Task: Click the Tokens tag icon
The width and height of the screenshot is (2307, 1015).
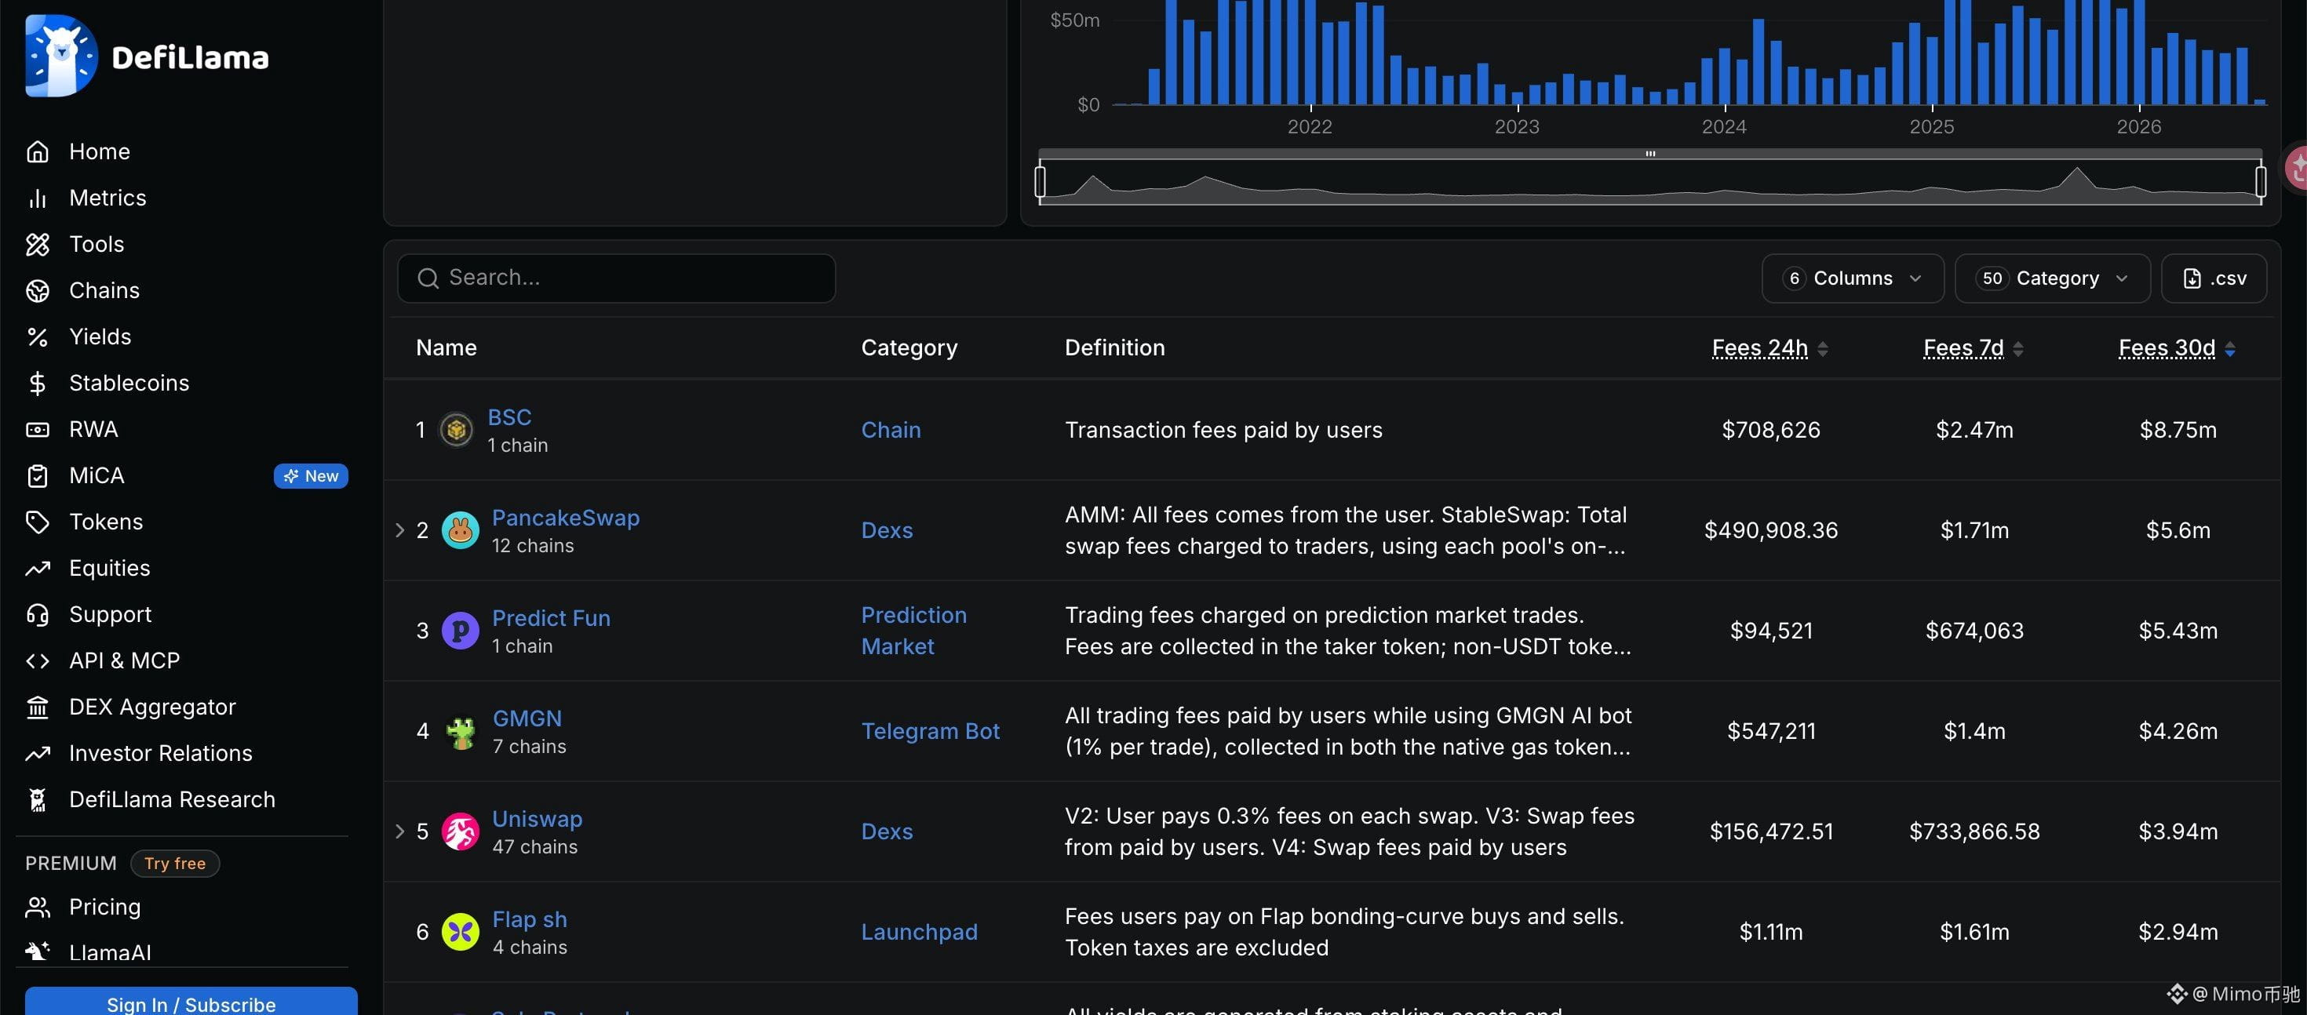Action: tap(38, 522)
